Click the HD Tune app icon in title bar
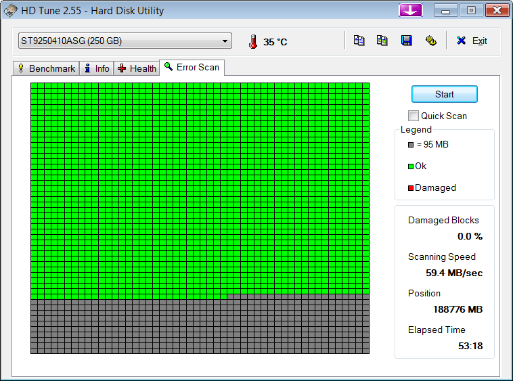 pyautogui.click(x=10, y=10)
